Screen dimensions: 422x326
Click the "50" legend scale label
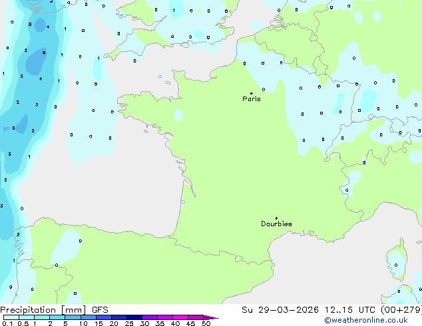click(x=206, y=323)
